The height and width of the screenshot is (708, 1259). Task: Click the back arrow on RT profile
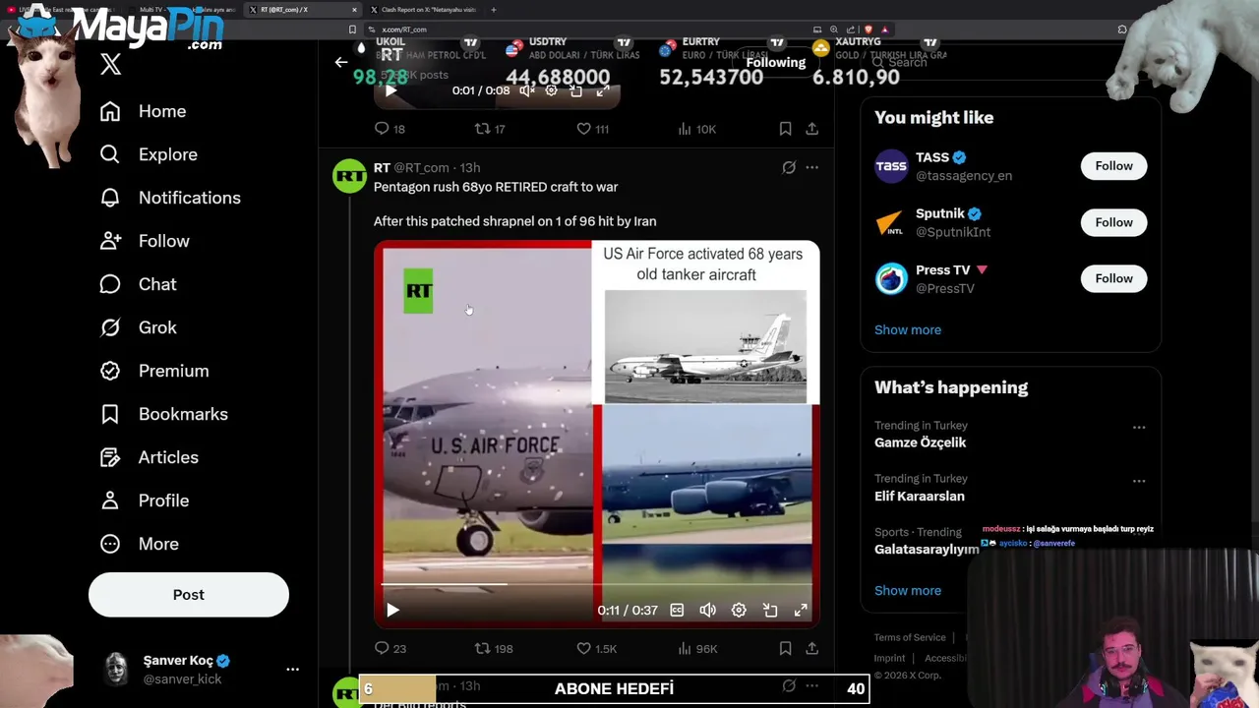(341, 62)
